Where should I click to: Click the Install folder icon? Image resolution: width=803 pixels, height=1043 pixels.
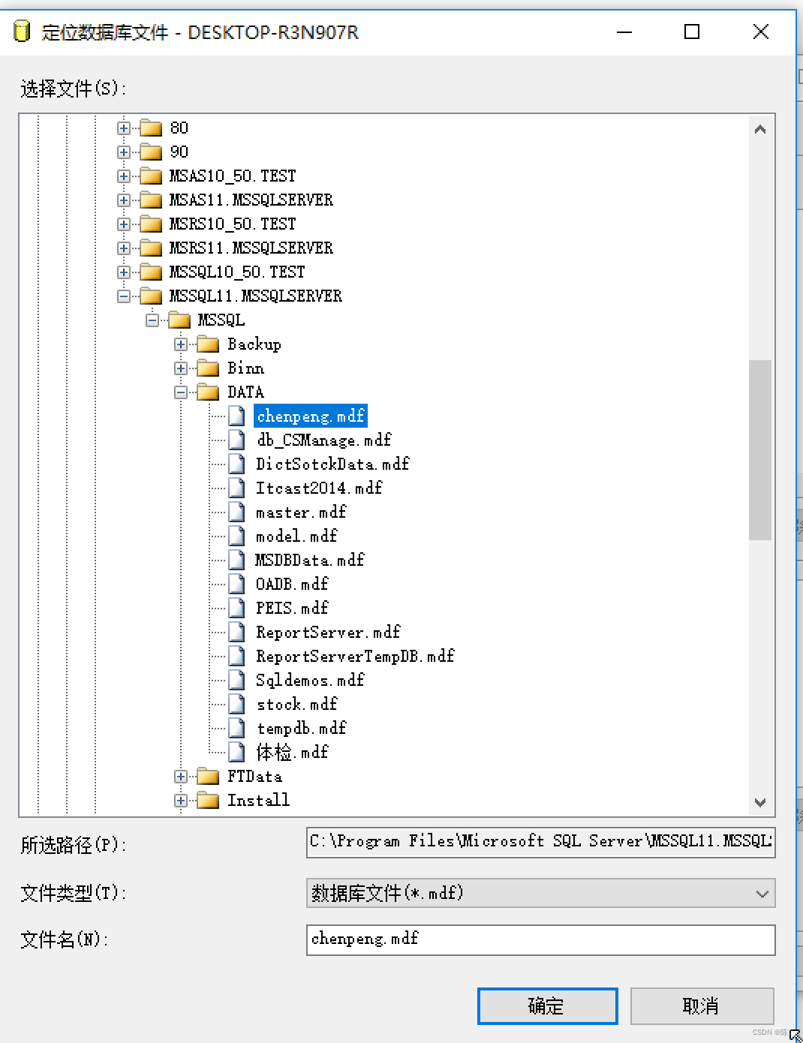click(x=208, y=801)
